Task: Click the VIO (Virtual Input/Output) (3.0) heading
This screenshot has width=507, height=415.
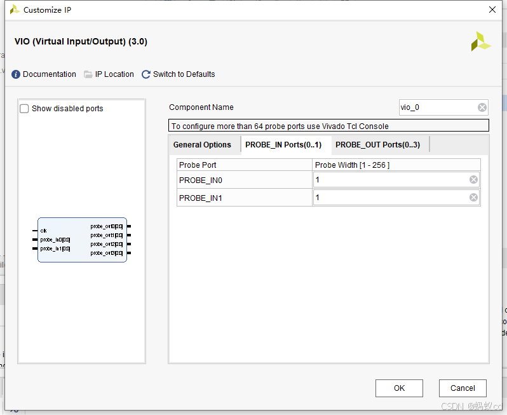Action: point(81,41)
